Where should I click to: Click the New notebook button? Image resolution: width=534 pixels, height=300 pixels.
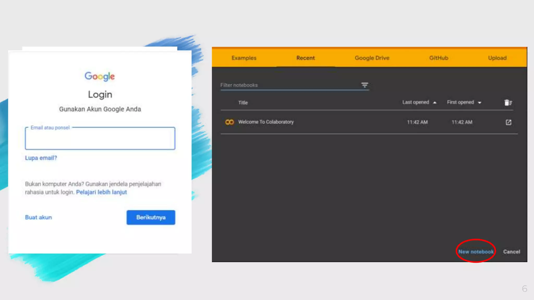click(476, 252)
